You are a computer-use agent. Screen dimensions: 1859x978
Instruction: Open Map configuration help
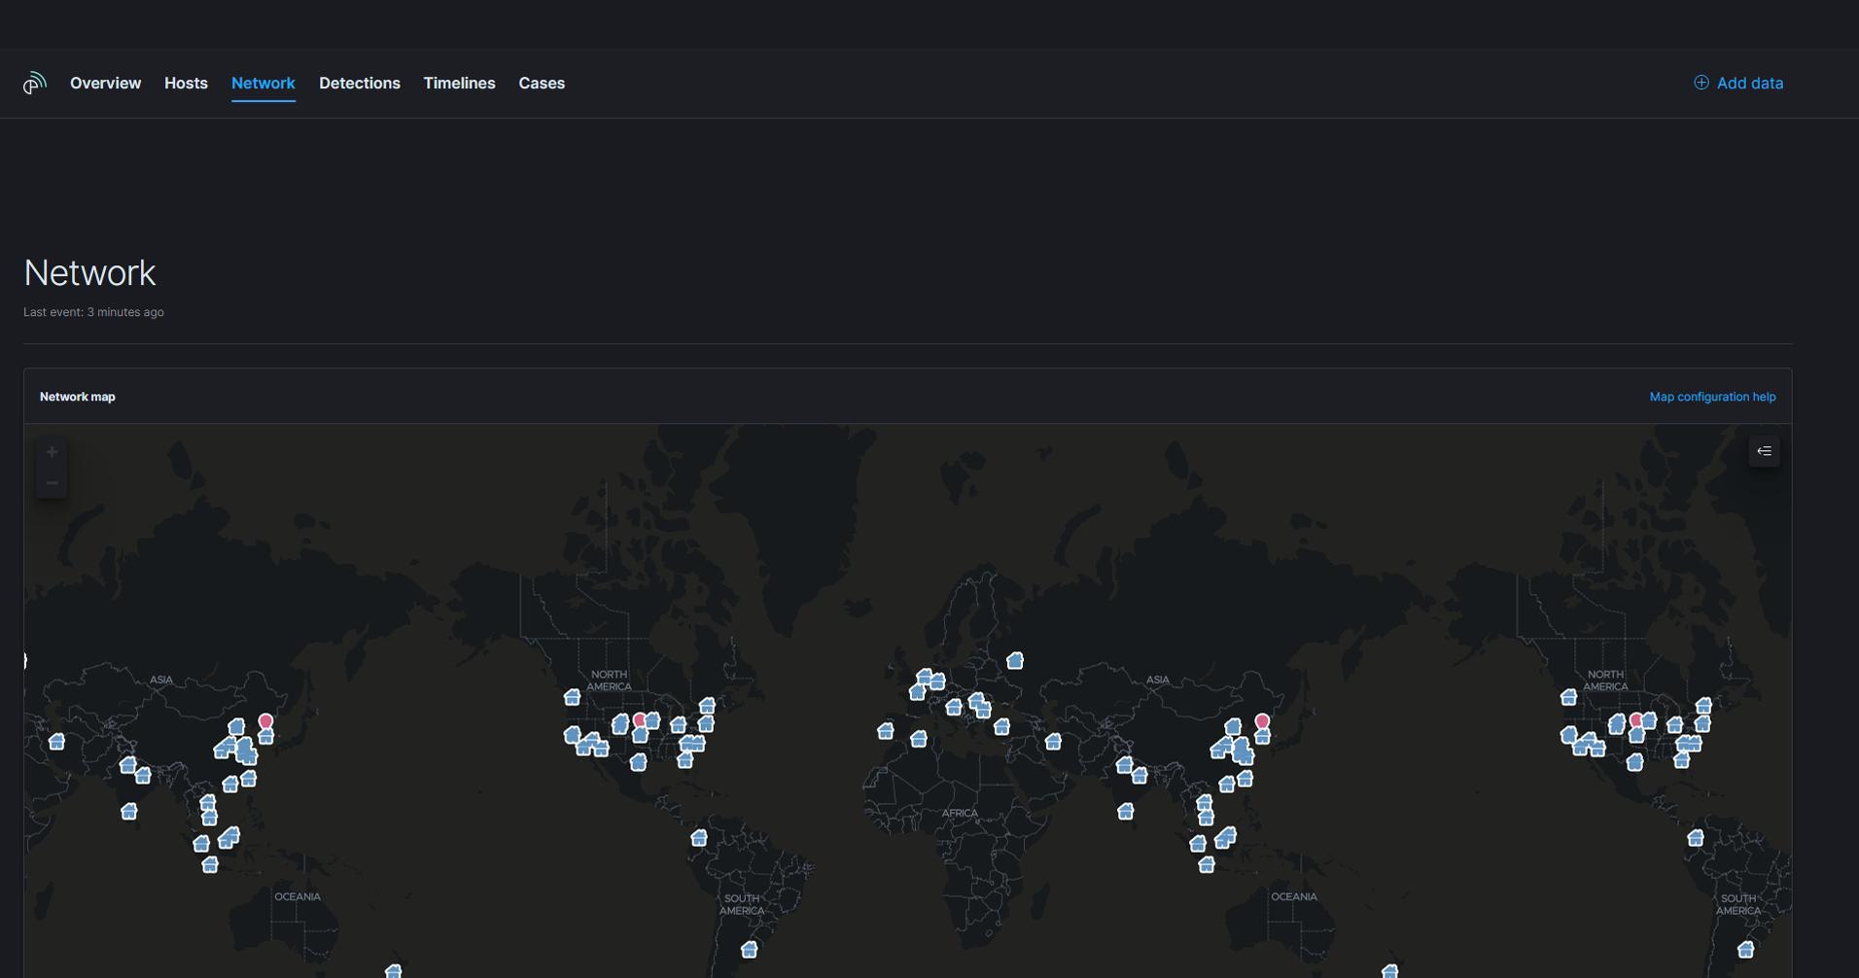1711,397
